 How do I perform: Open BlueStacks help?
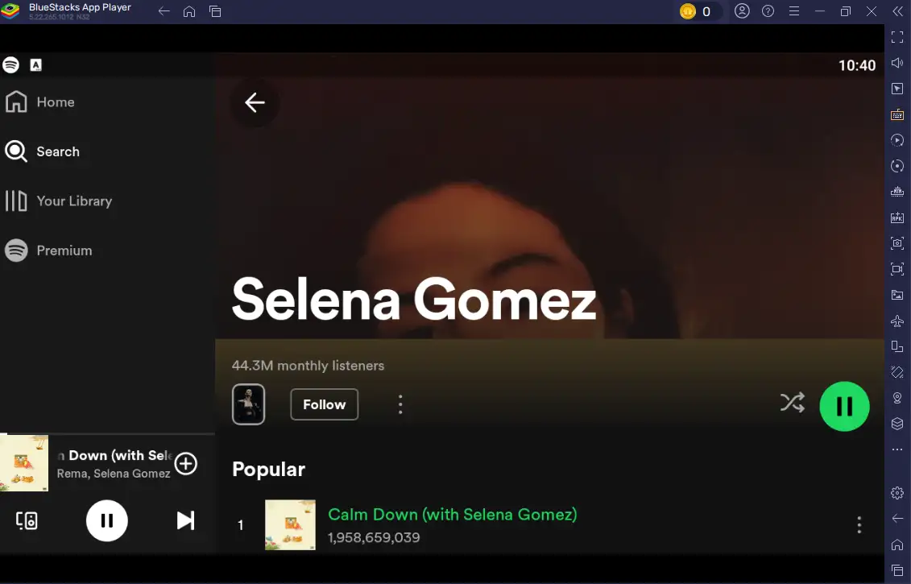768,11
